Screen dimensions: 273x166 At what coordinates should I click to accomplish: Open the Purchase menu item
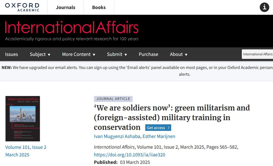point(148,54)
